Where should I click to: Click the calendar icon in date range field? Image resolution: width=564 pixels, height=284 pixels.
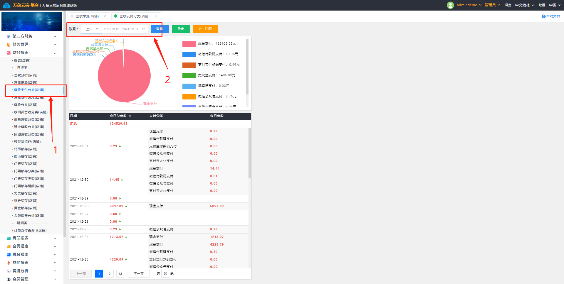pos(144,29)
